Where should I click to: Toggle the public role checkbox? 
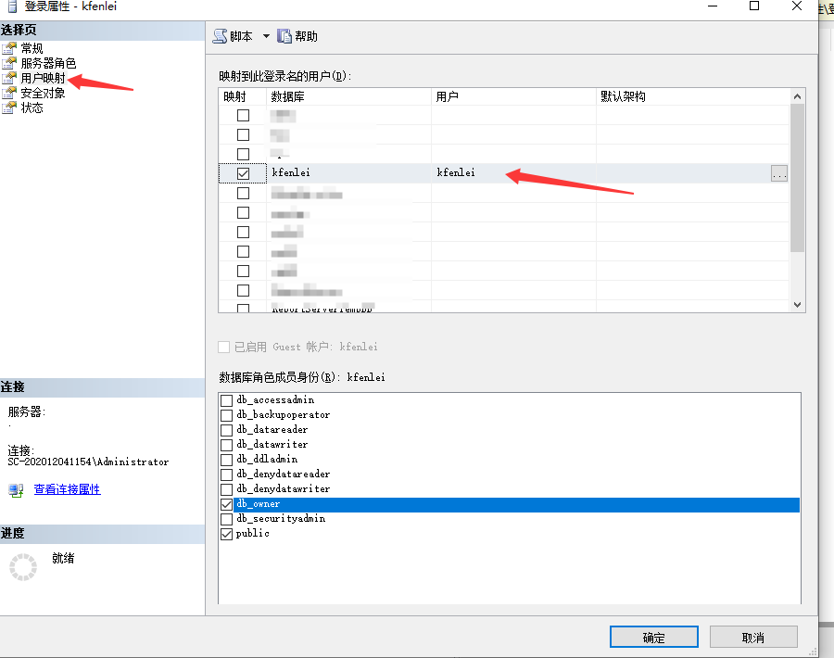click(x=227, y=534)
